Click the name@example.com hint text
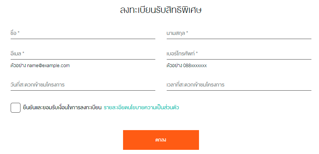 point(48,66)
